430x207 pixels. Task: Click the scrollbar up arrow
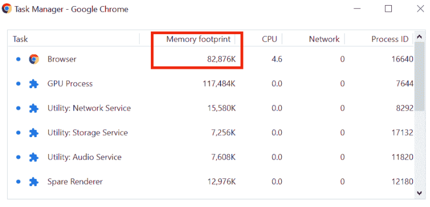pos(419,37)
